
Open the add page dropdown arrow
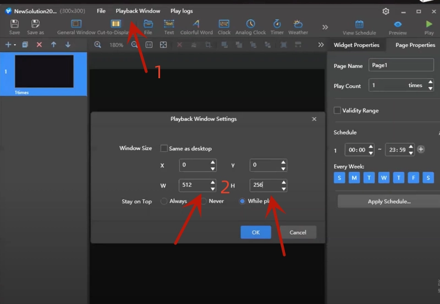15,45
